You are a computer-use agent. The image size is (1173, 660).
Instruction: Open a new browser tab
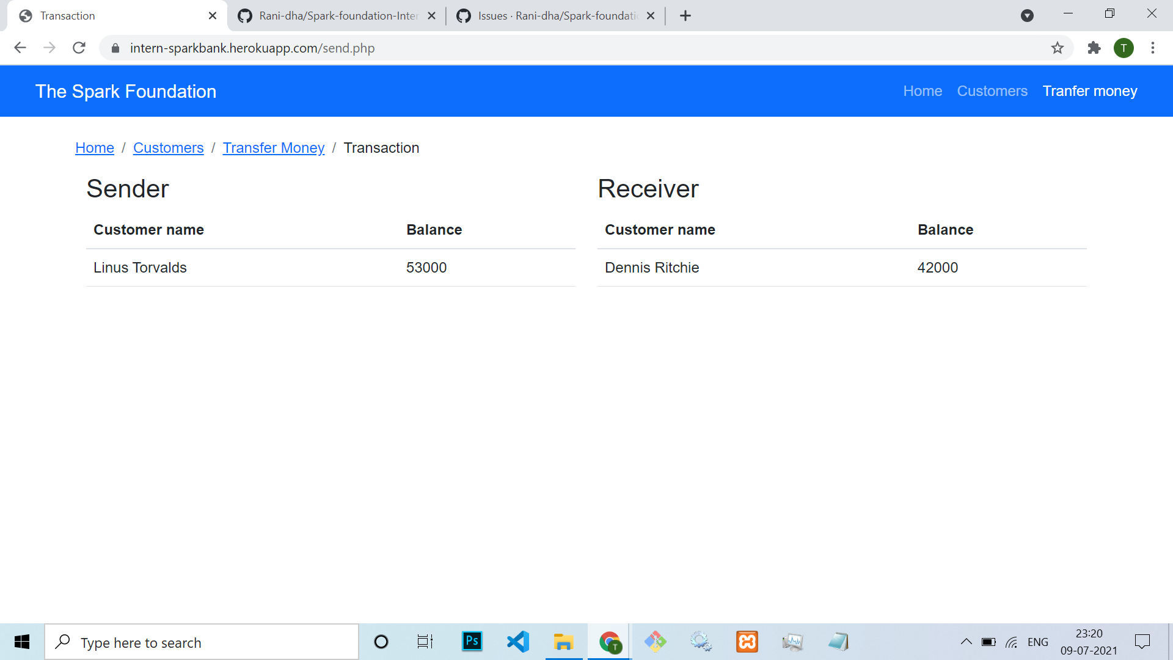click(x=685, y=16)
